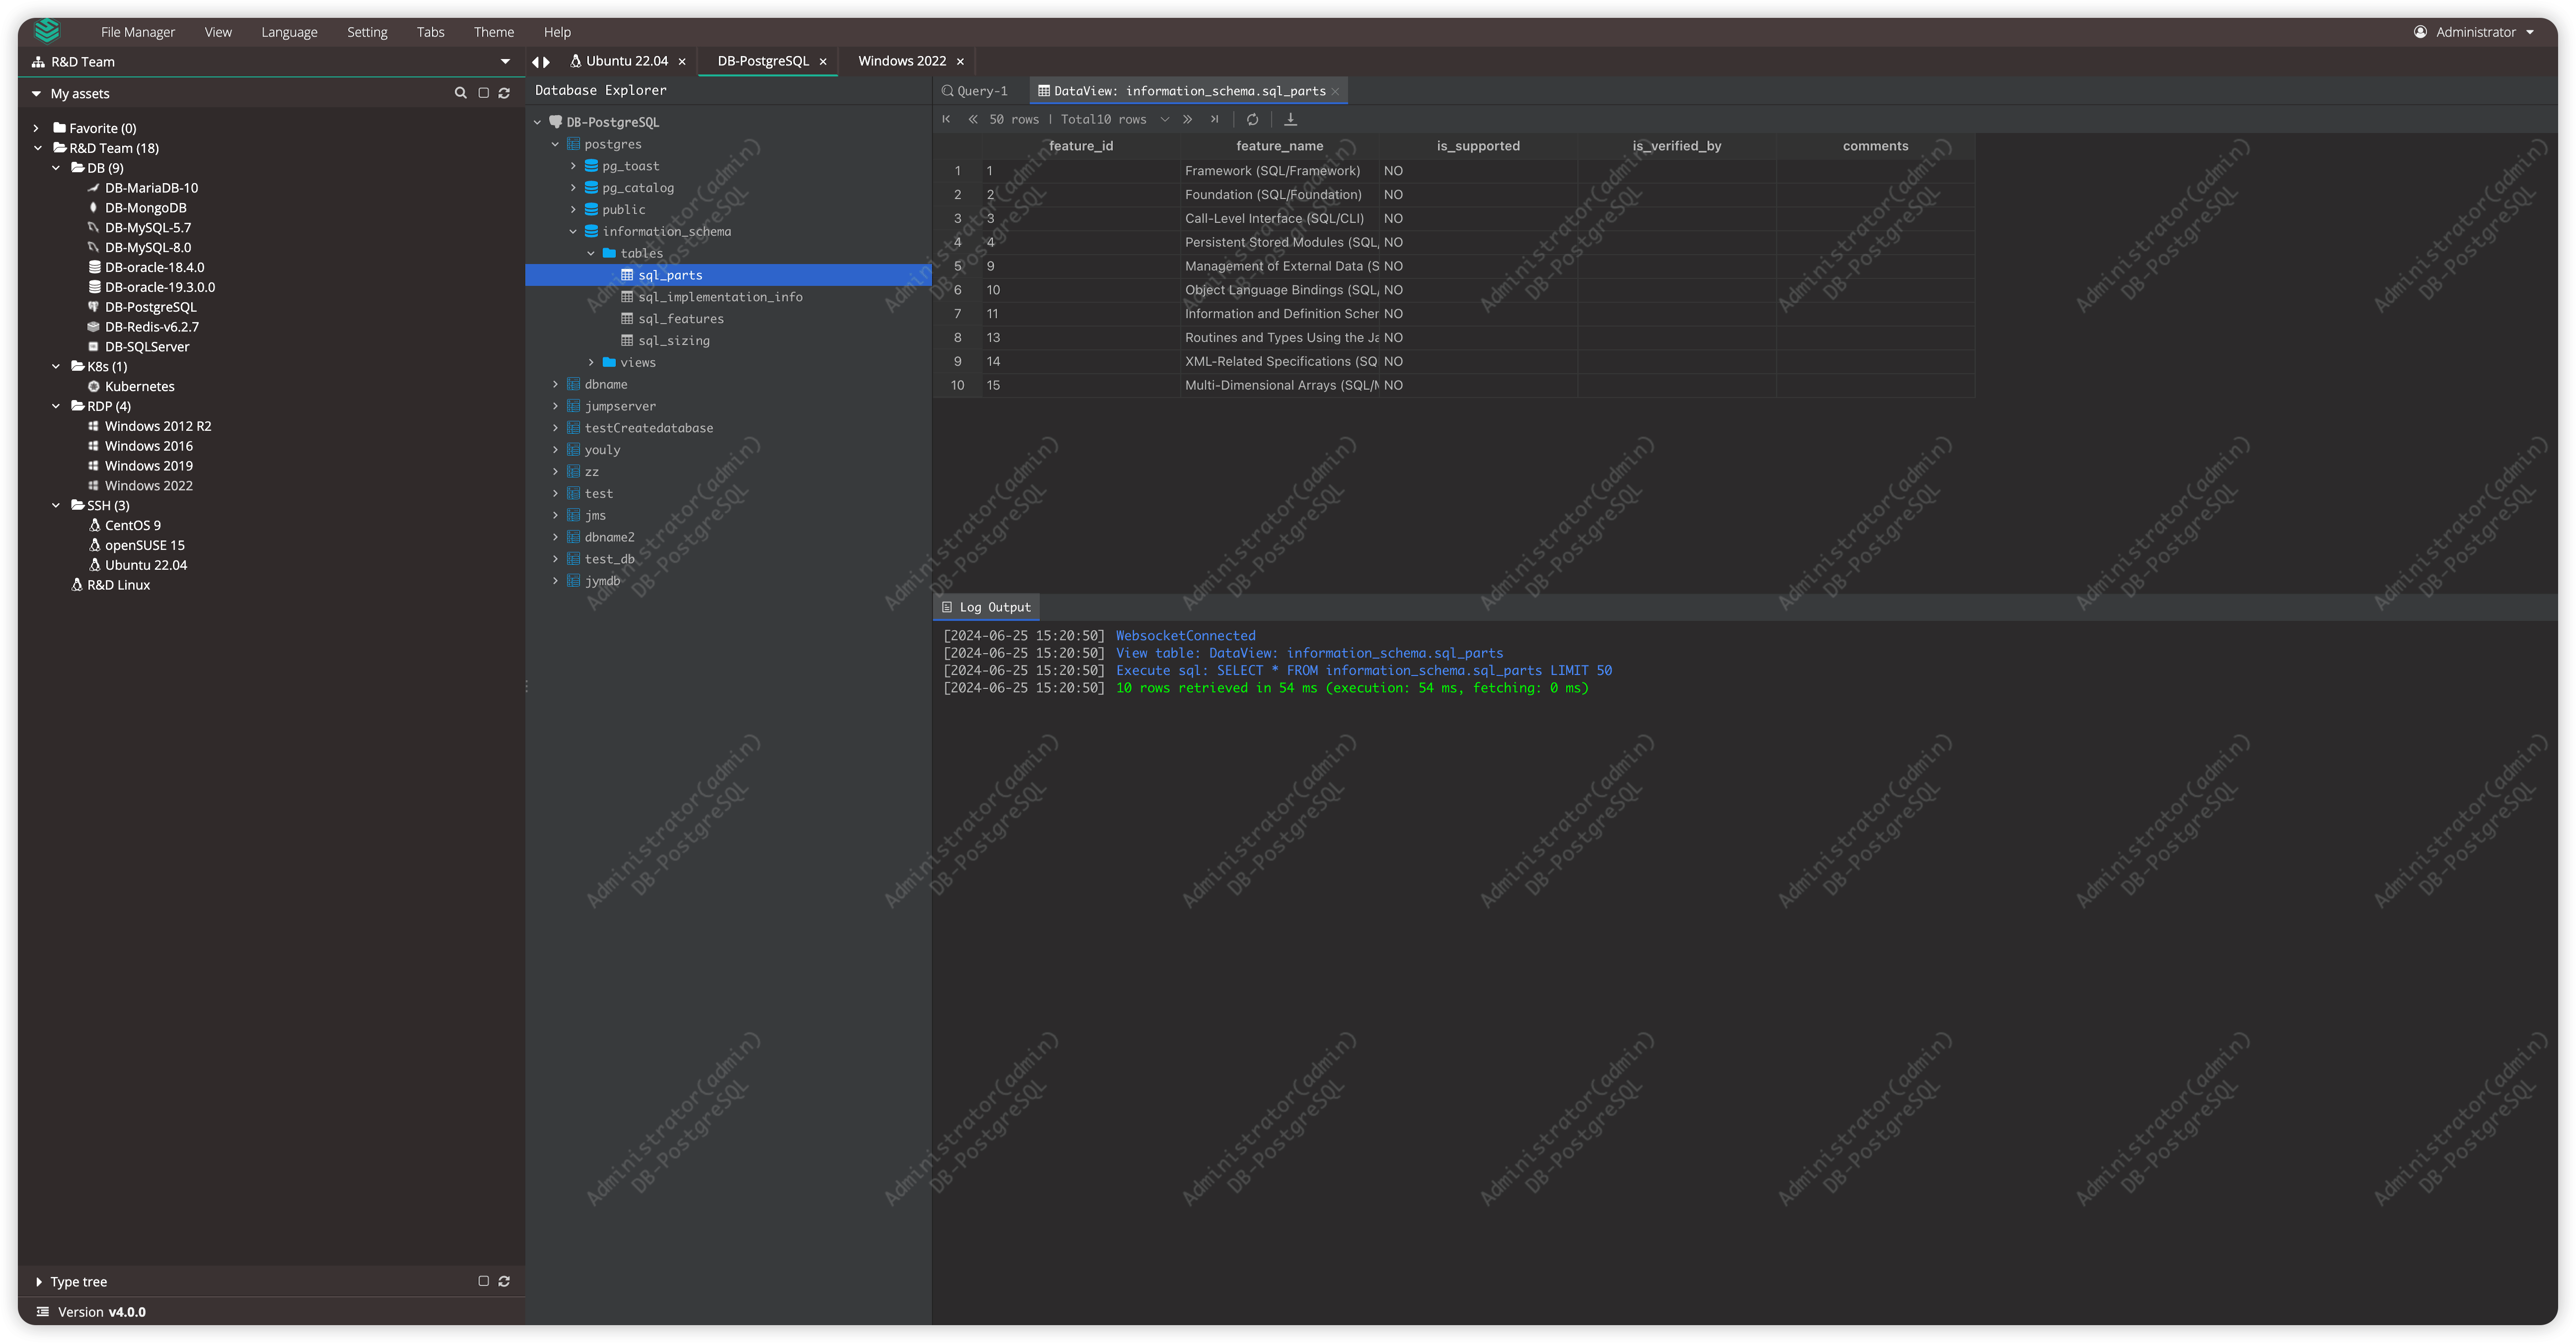Click the logo icon at top left
2576x1343 pixels.
(47, 31)
